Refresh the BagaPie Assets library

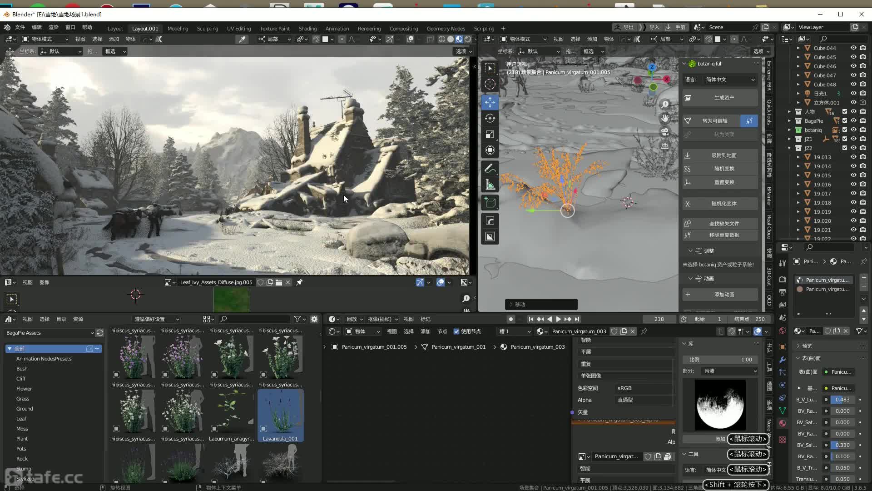point(100,333)
